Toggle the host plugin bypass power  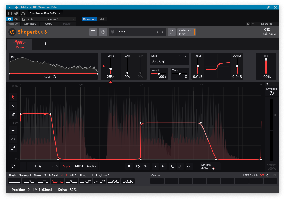pos(10,19)
